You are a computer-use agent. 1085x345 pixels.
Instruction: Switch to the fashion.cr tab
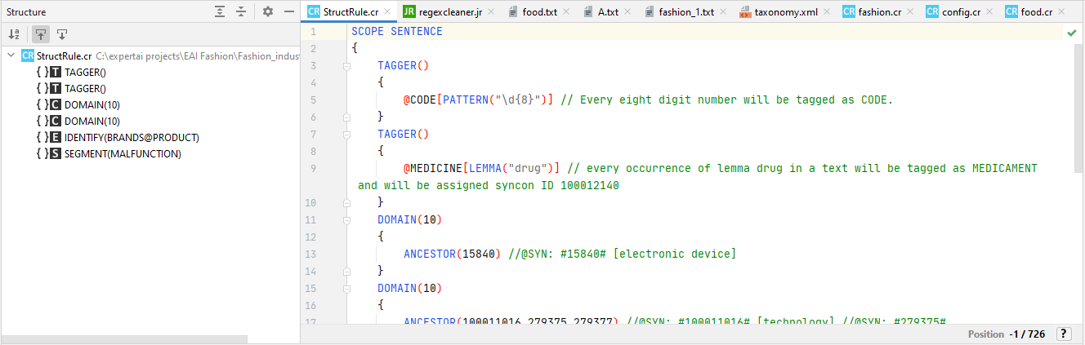click(x=879, y=11)
